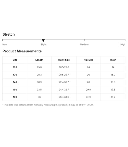Select the Slight stretch label

tap(43, 45)
